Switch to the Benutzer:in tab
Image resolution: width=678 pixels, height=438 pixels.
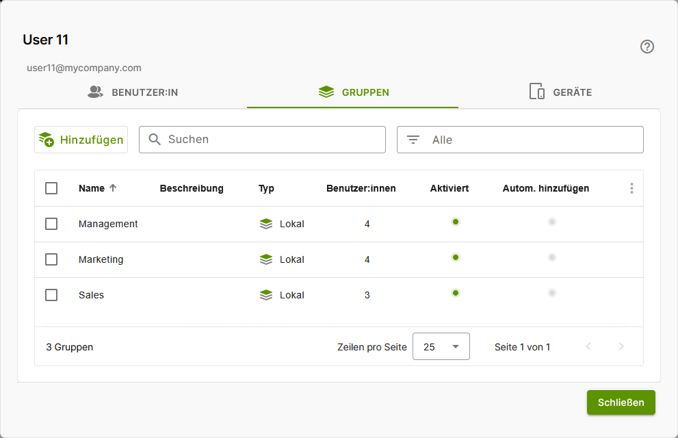133,92
